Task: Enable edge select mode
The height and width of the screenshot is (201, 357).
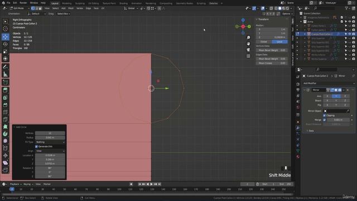Action: [x=36, y=8]
